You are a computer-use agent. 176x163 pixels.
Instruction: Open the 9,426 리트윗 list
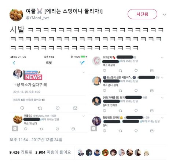pyautogui.click(x=21, y=152)
